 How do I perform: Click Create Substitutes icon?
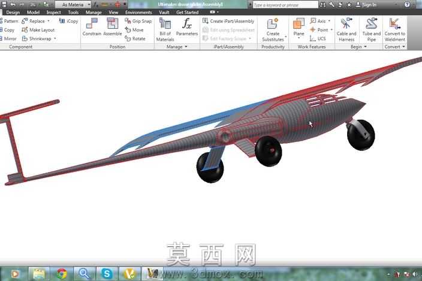[273, 23]
